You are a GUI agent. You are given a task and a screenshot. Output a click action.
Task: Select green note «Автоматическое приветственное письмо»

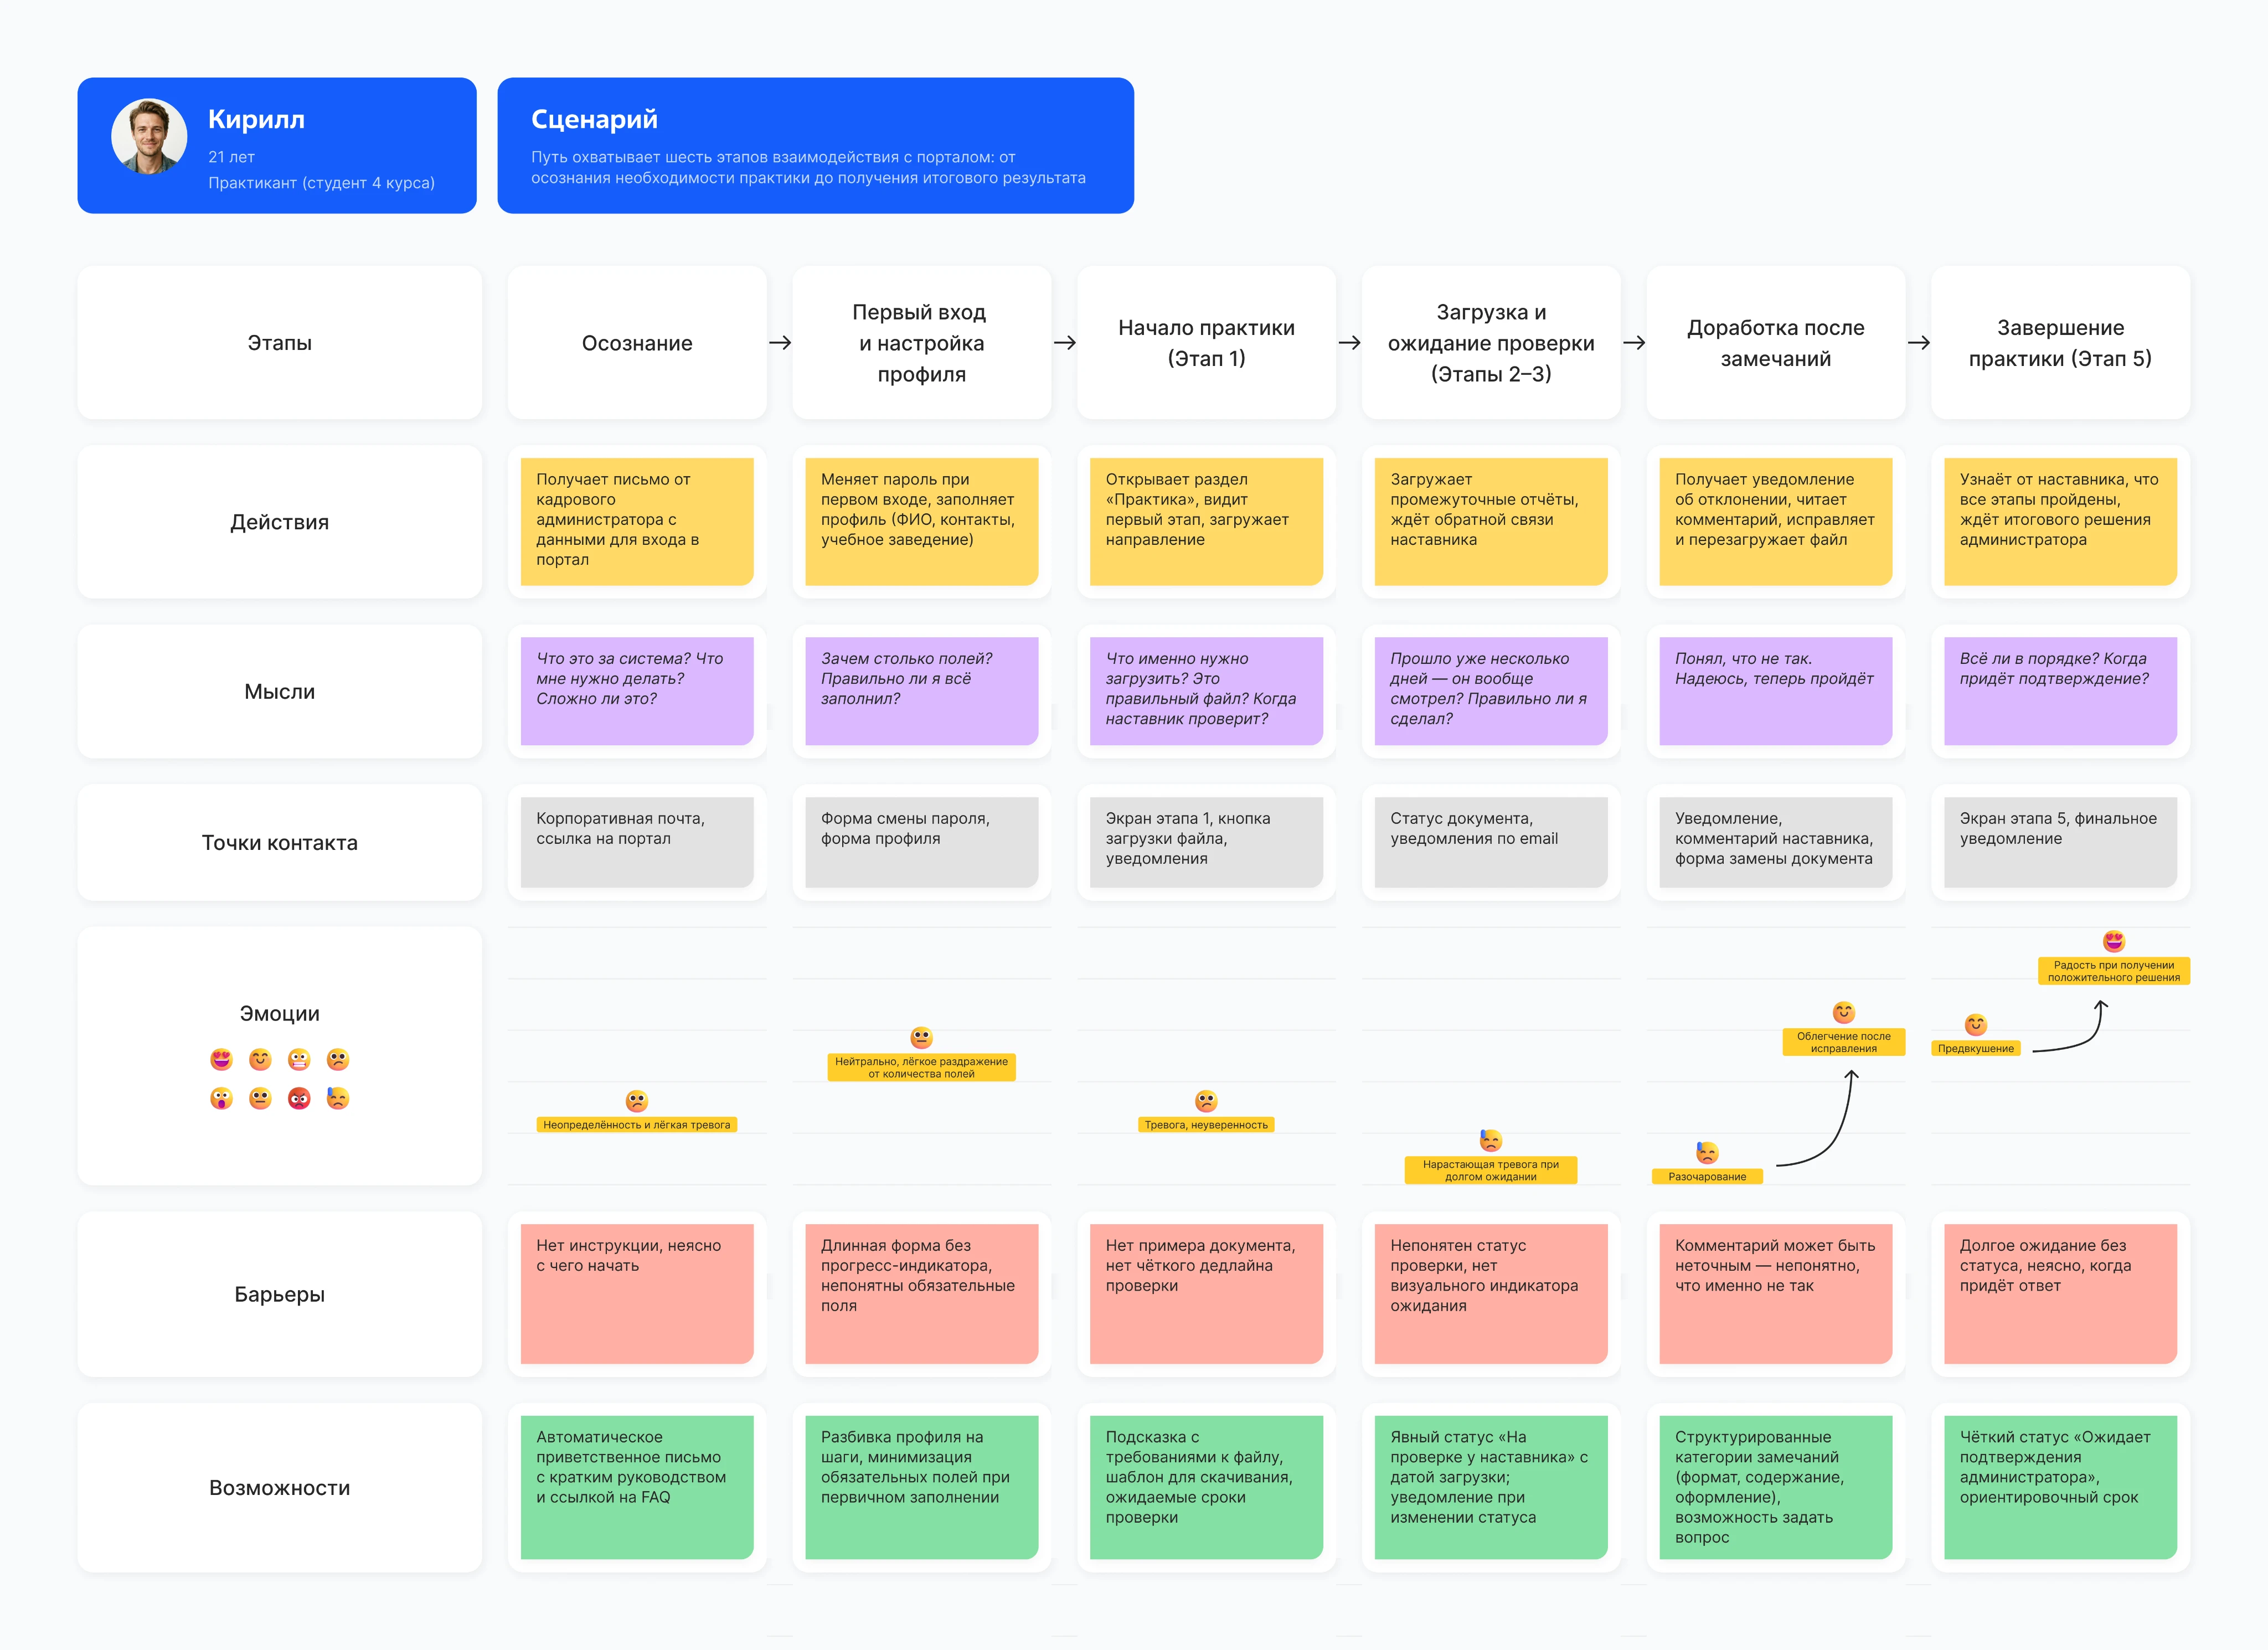pos(637,1487)
